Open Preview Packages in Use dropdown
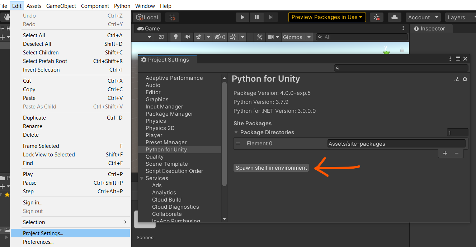 [326, 17]
